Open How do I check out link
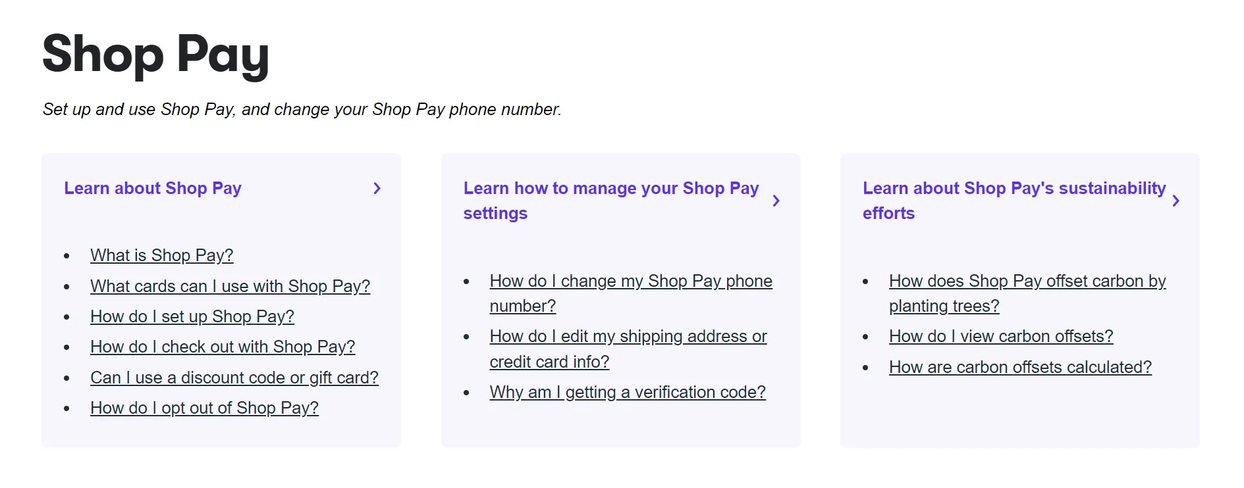Image resolution: width=1244 pixels, height=488 pixels. (223, 347)
